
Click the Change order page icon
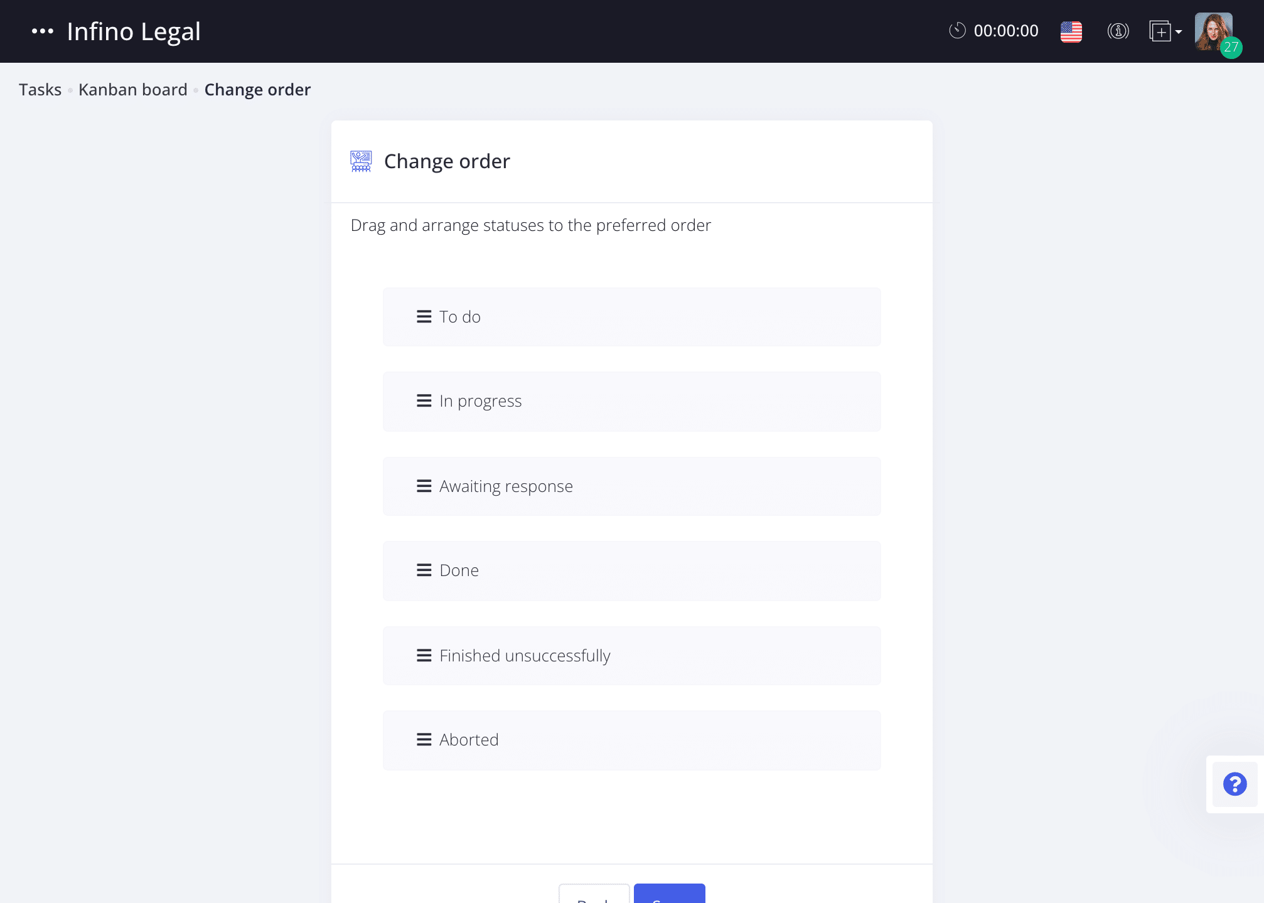point(362,161)
